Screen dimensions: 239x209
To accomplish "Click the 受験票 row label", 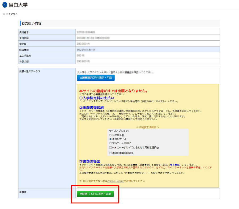I will 23,192.
